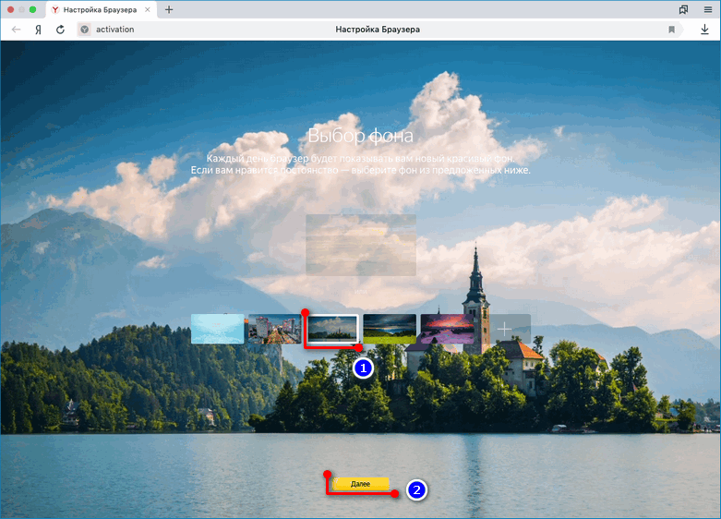The height and width of the screenshot is (519, 721).
Task: Open the browser hamburger menu
Action: (x=705, y=9)
